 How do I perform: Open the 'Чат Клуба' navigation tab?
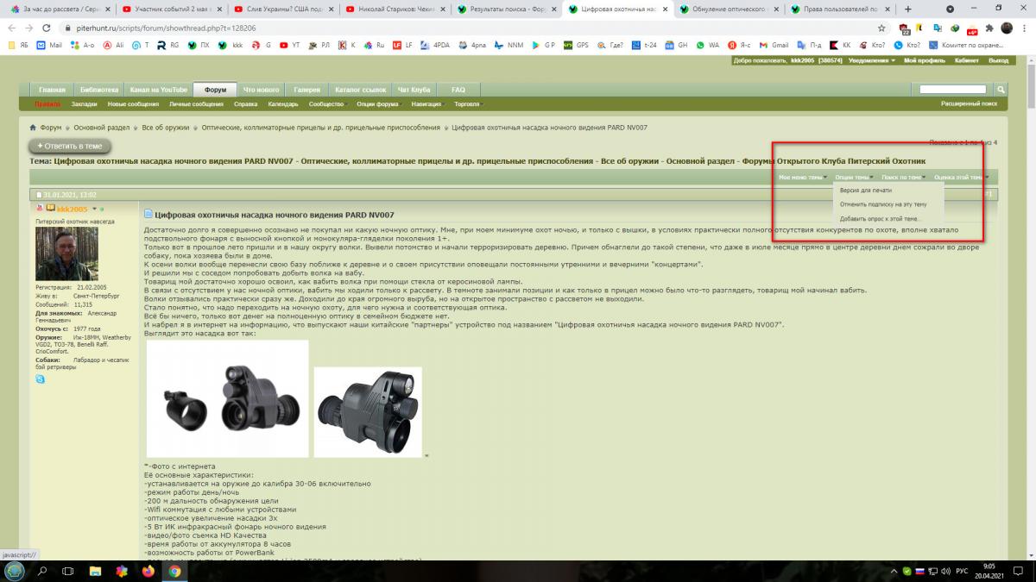pos(414,90)
